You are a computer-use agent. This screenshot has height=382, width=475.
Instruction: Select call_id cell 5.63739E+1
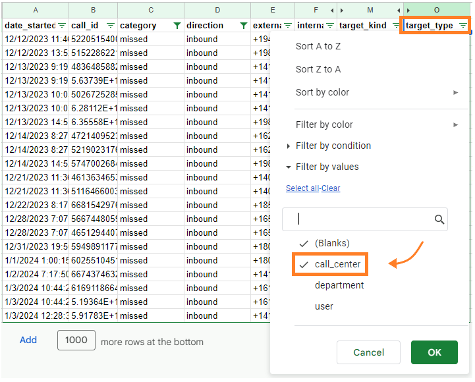(x=94, y=80)
